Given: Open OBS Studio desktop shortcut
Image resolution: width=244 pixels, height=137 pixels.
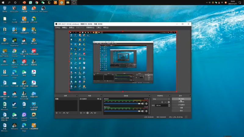Looking at the screenshot, I should pyautogui.click(x=43, y=9).
